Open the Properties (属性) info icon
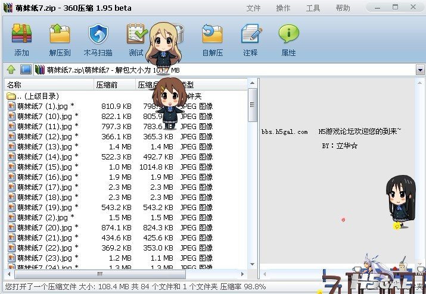 pyautogui.click(x=288, y=33)
